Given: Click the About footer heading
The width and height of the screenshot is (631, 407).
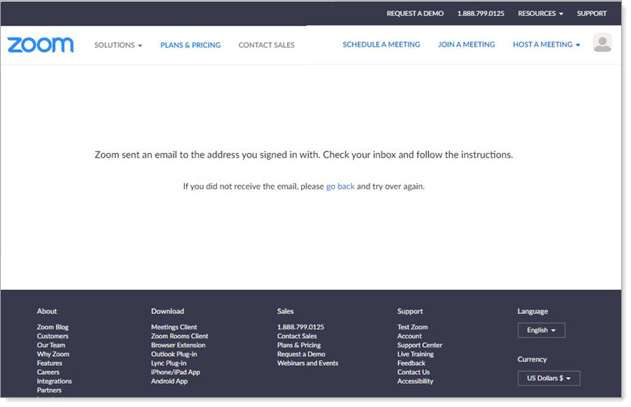Looking at the screenshot, I should pos(47,312).
